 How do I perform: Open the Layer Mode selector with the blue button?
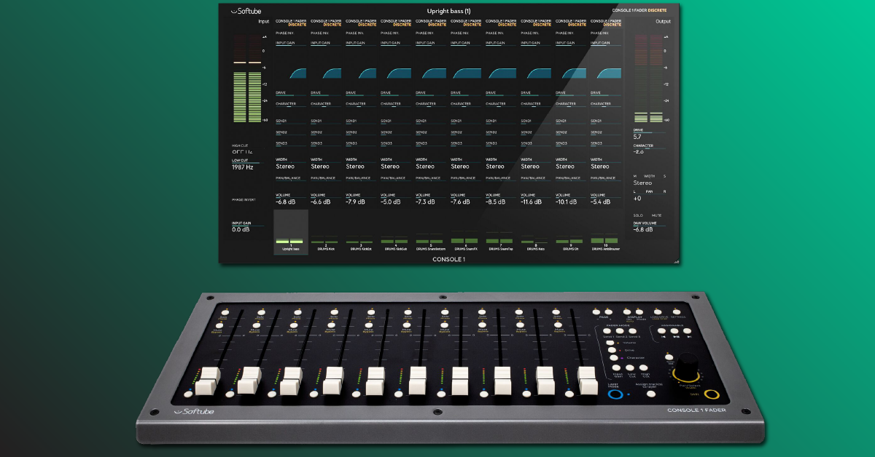[615, 394]
